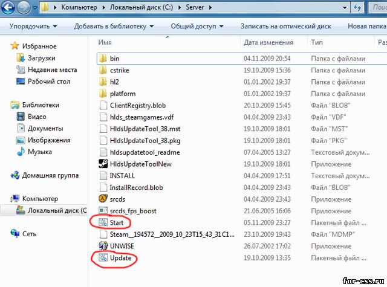Open the Изображения library
The image size is (387, 287).
coord(49,140)
